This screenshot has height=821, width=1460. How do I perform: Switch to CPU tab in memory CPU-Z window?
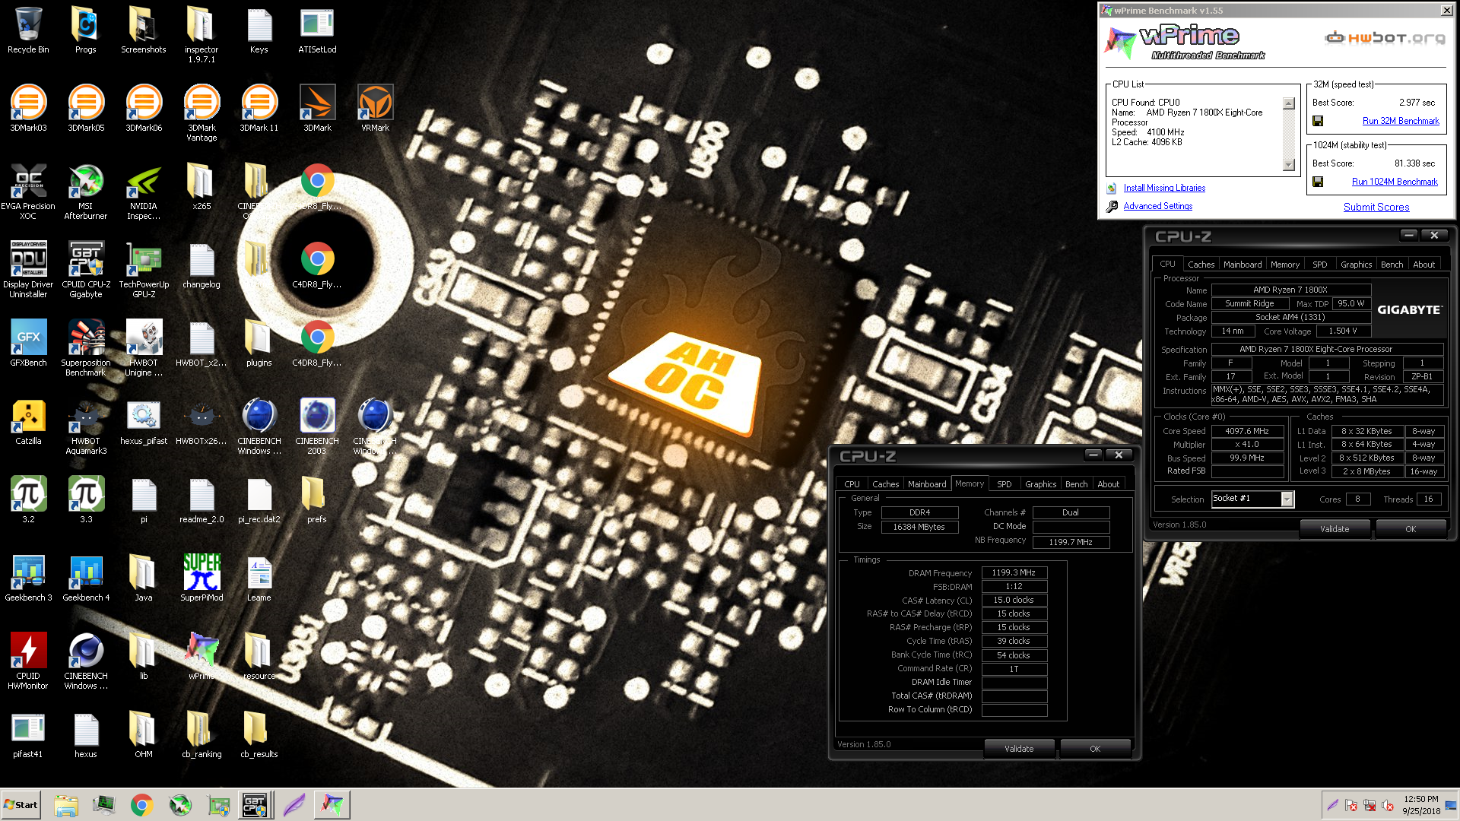852,484
